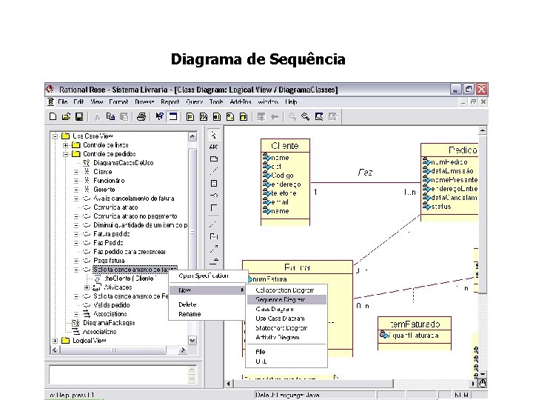Click the browser tree scroll-up arrow
The height and width of the screenshot is (400, 533).
click(x=192, y=137)
